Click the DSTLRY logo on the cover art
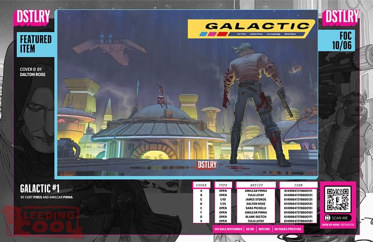This screenshot has height=242, width=373. pyautogui.click(x=207, y=165)
